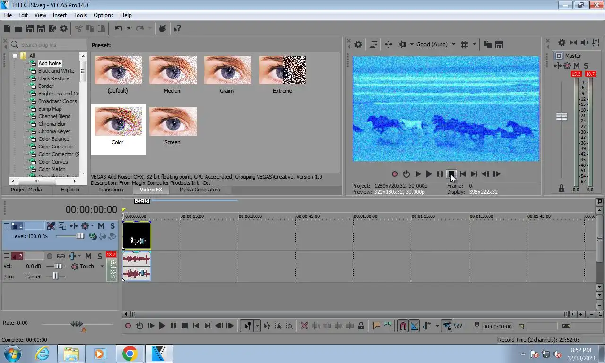Click the Split Screen View icon
The height and width of the screenshot is (363, 605).
click(402, 44)
